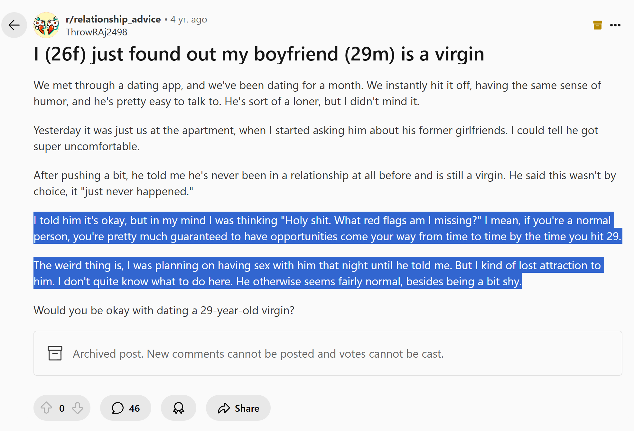Click the back arrow button
This screenshot has width=634, height=431.
coord(14,25)
